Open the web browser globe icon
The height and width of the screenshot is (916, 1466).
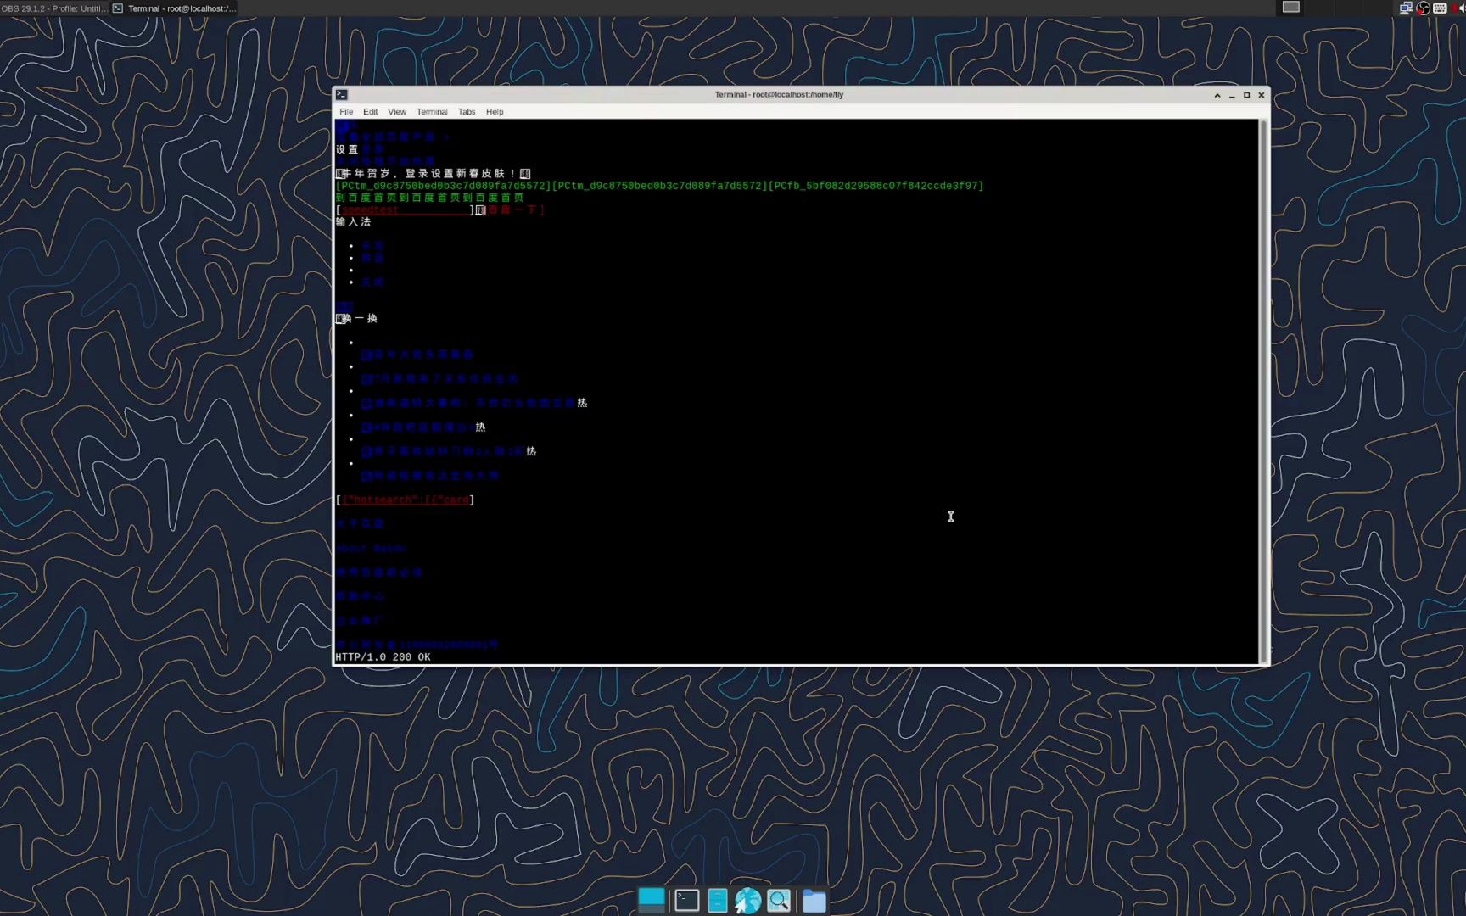[747, 899]
